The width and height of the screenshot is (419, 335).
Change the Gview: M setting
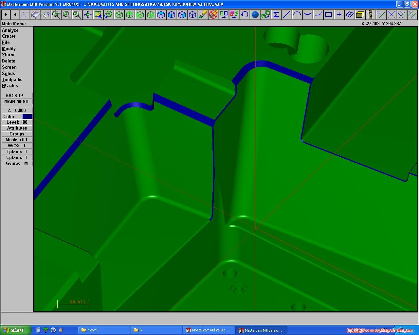(17, 164)
